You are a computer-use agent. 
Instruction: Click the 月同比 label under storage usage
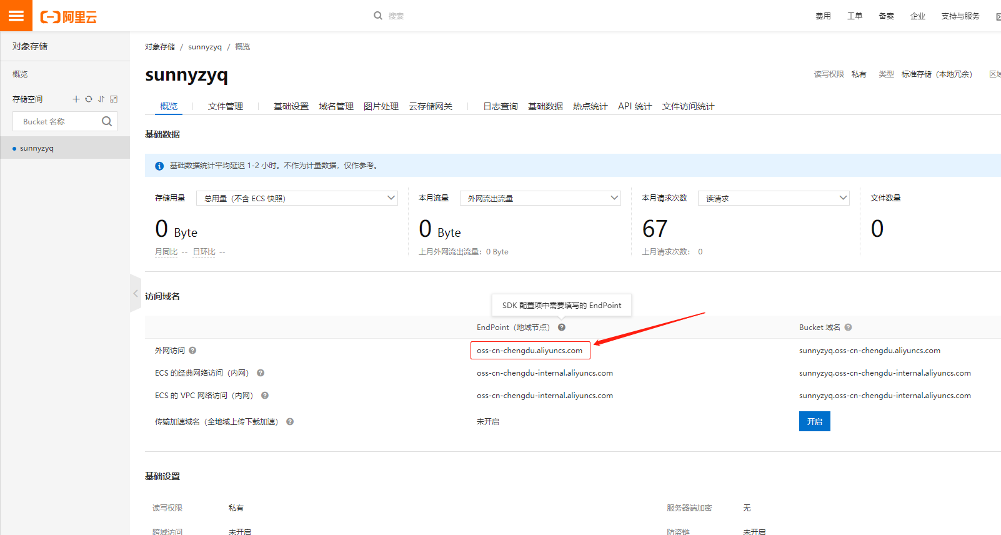point(166,252)
